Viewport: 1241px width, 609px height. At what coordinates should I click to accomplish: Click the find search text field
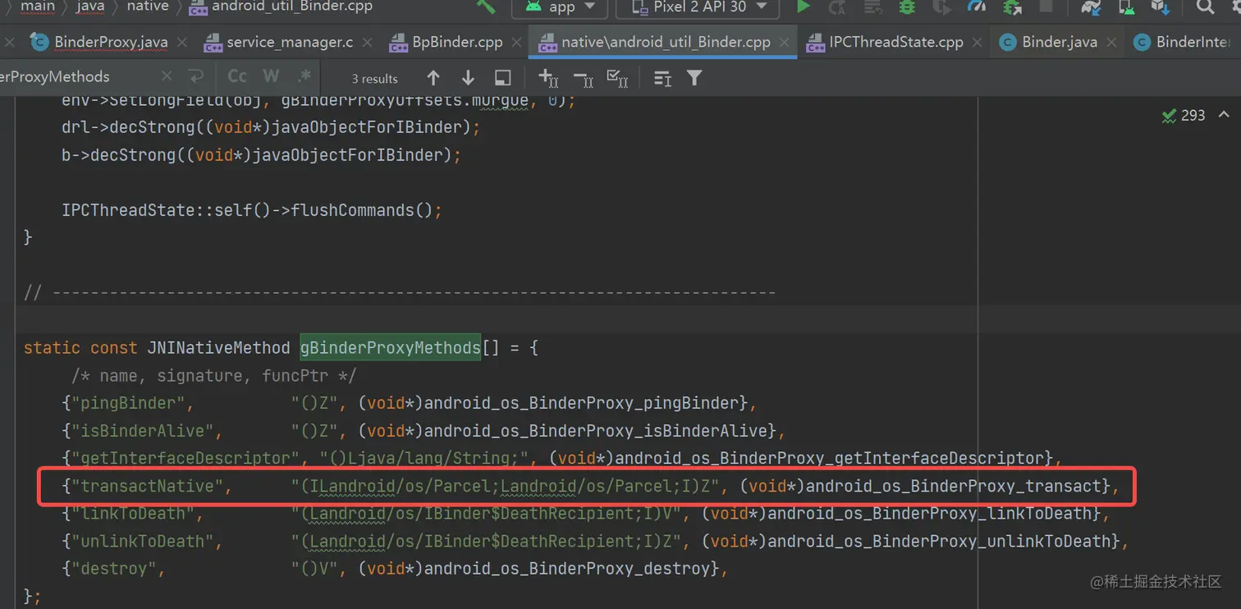point(78,76)
